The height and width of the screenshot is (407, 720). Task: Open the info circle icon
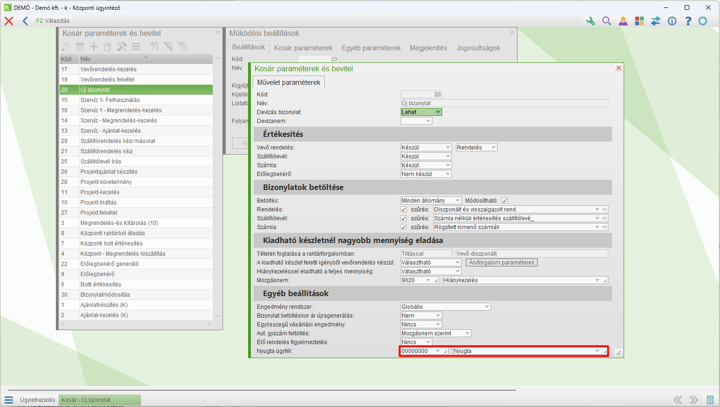pos(672,21)
